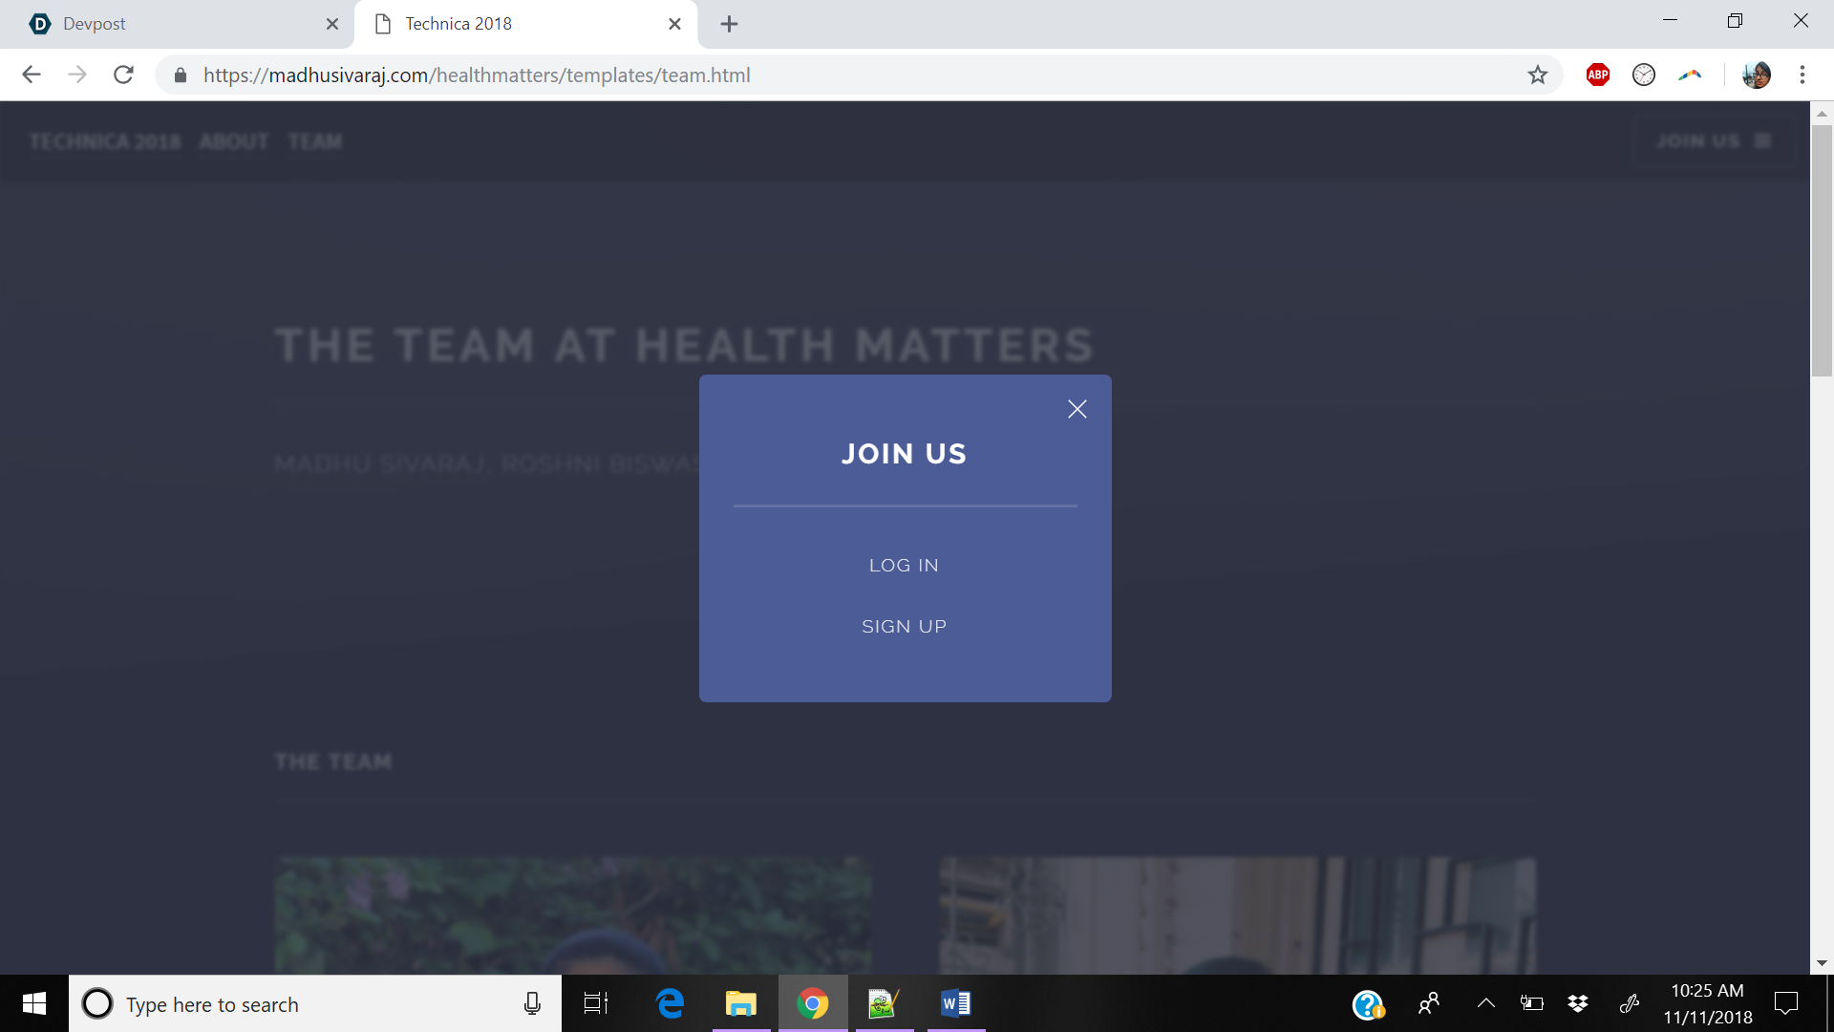Open the Chrome profile avatar
The width and height of the screenshot is (1834, 1032).
(1756, 75)
